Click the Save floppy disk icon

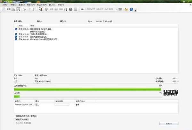coord(18,10)
